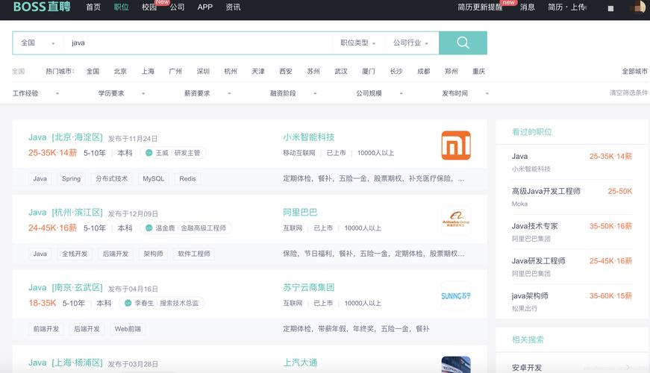Go to 校园 in top navigation
650x373 pixels.
pyautogui.click(x=149, y=7)
